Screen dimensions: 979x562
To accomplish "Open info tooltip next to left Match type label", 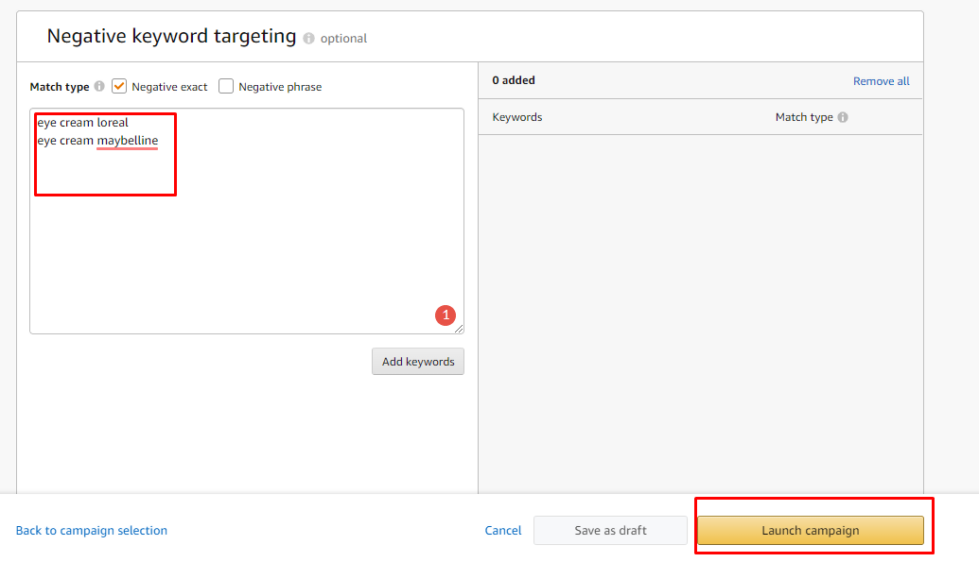I will [x=99, y=86].
